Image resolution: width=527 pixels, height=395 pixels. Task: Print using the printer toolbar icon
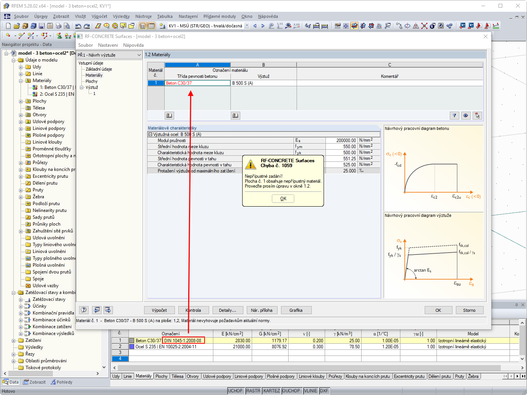[x=59, y=26]
